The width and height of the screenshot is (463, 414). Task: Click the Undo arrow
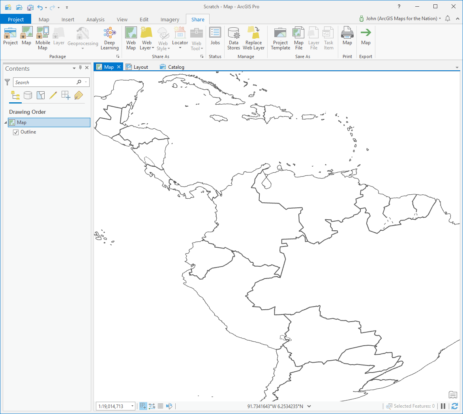pos(40,8)
